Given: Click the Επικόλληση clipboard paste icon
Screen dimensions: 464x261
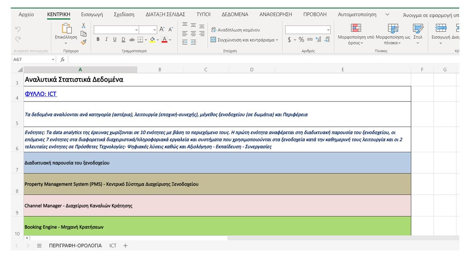Looking at the screenshot, I should tap(66, 29).
